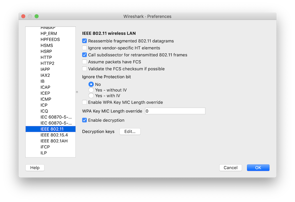This screenshot has height=202, width=295.
Task: Select Yes - with IV protection option
Action: [91, 96]
